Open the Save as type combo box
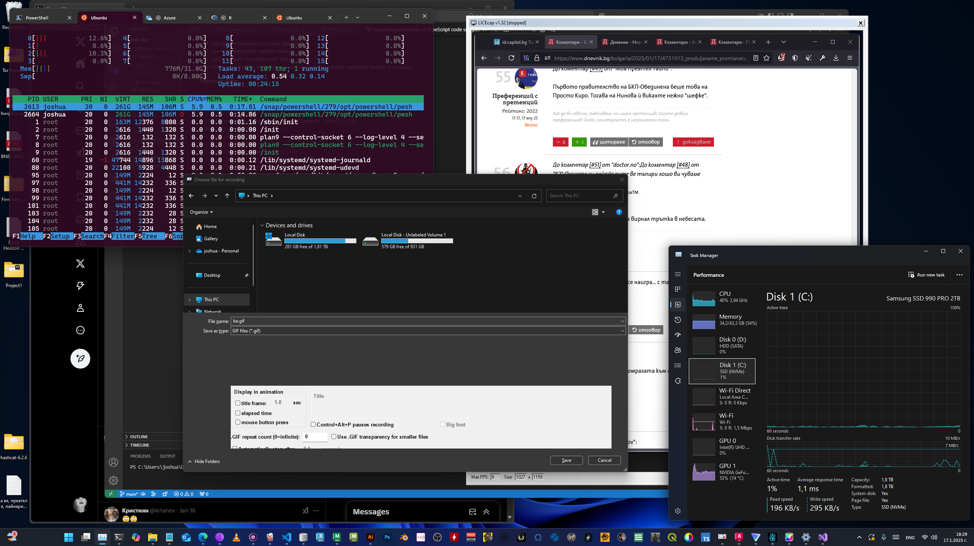Screen dimensions: 974x546 tap(428, 331)
